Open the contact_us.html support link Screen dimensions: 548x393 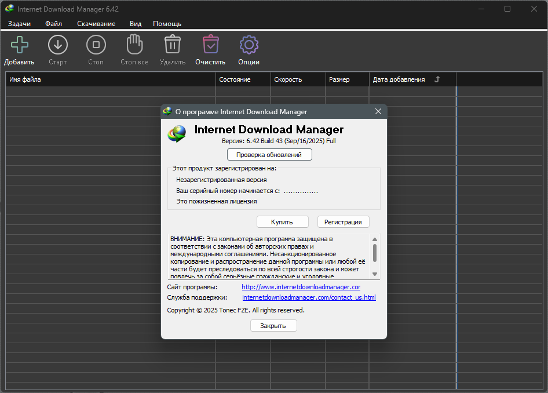[x=309, y=297]
